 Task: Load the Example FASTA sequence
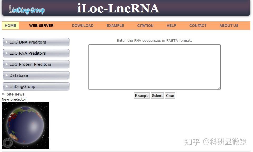(142, 96)
